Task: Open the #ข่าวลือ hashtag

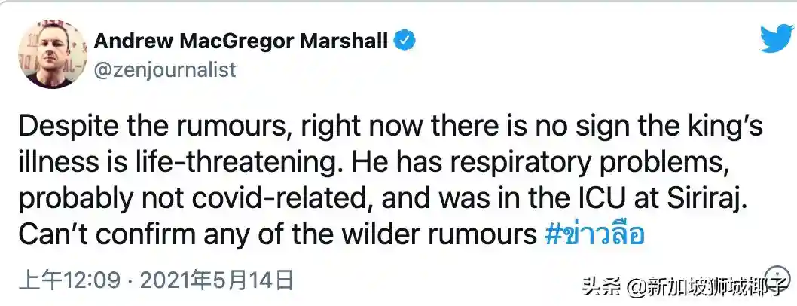Action: 594,235
